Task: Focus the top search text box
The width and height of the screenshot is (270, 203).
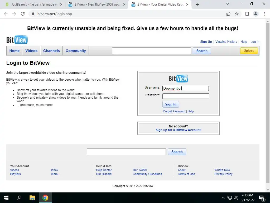Action: (x=151, y=51)
